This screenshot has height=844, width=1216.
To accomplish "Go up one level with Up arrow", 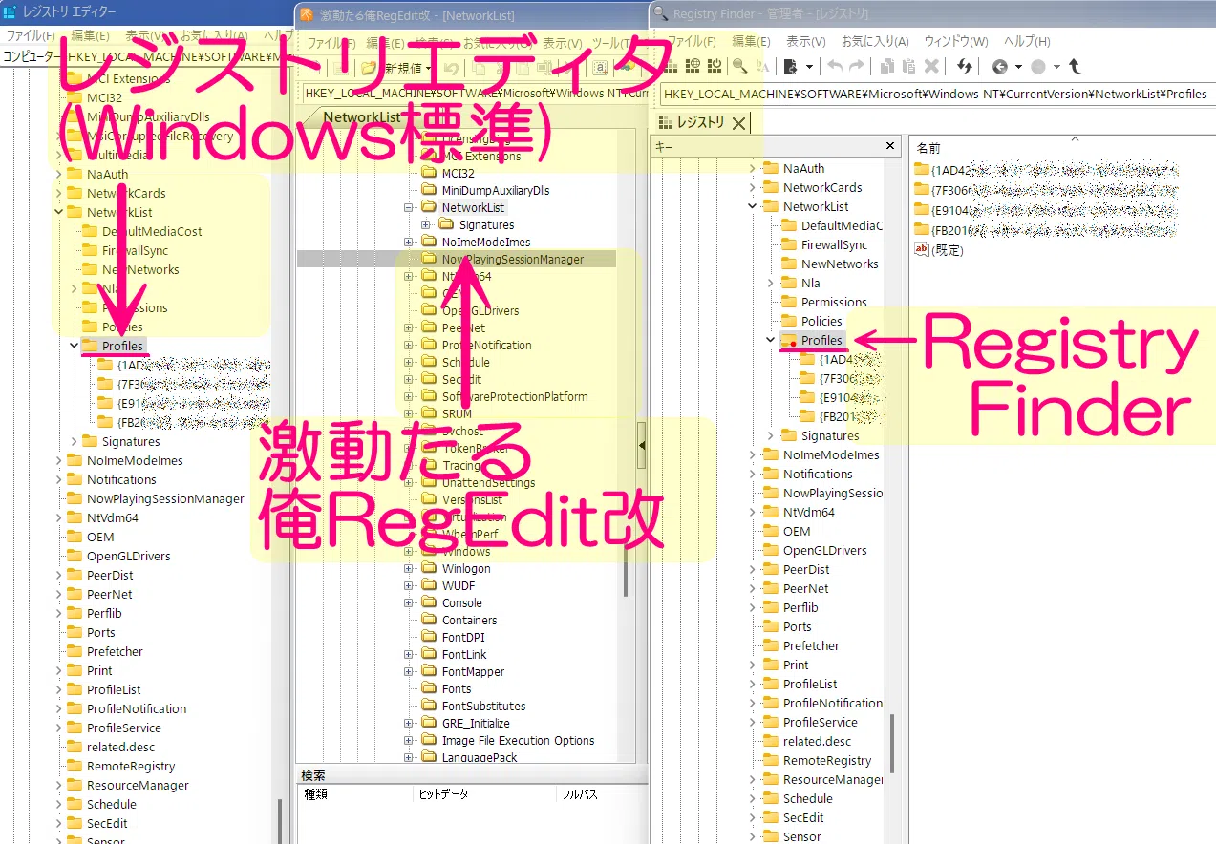I will [x=1075, y=66].
